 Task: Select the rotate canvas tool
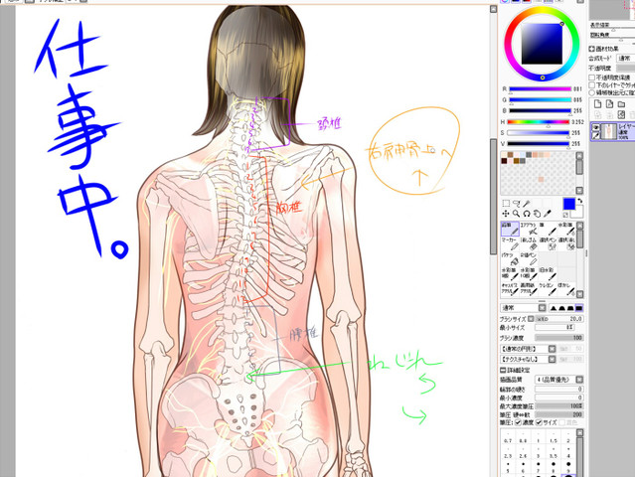[527, 214]
